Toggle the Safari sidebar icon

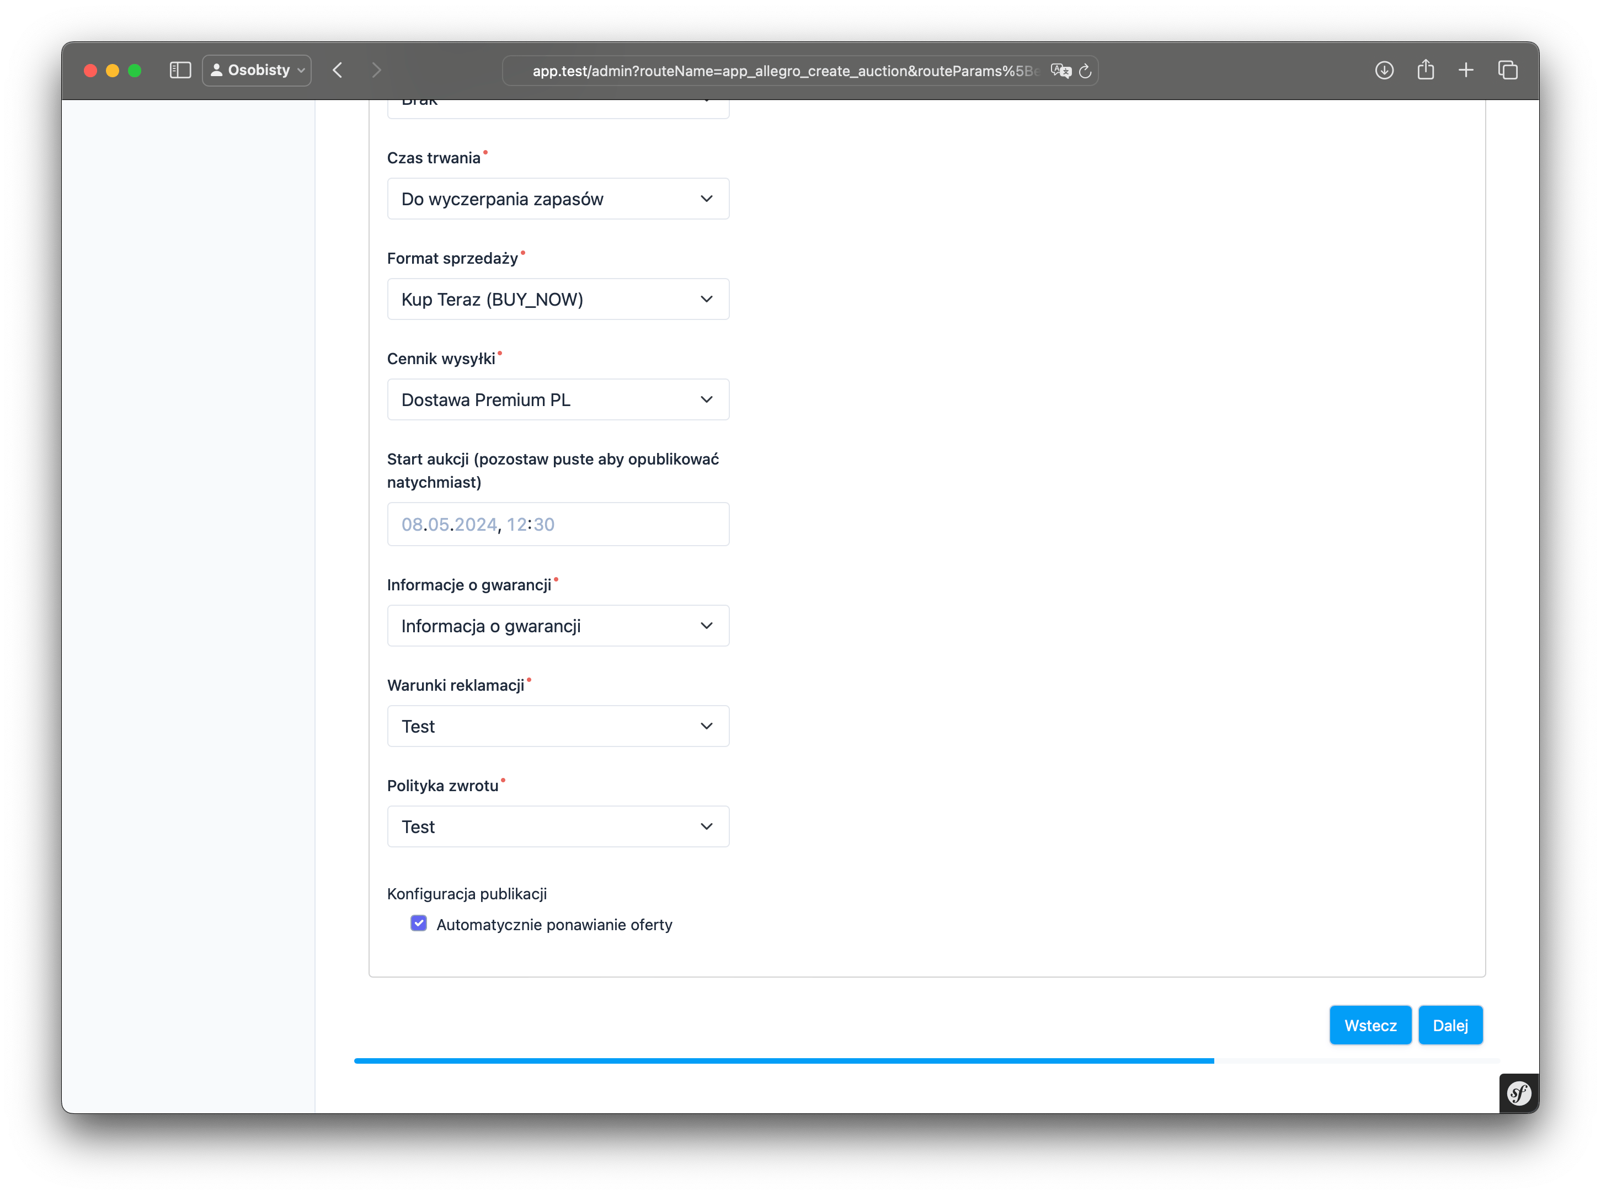tap(180, 70)
